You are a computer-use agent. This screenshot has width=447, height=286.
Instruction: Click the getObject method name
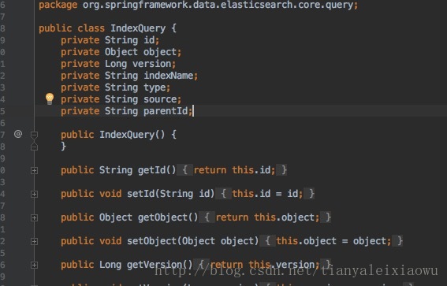coord(162,217)
